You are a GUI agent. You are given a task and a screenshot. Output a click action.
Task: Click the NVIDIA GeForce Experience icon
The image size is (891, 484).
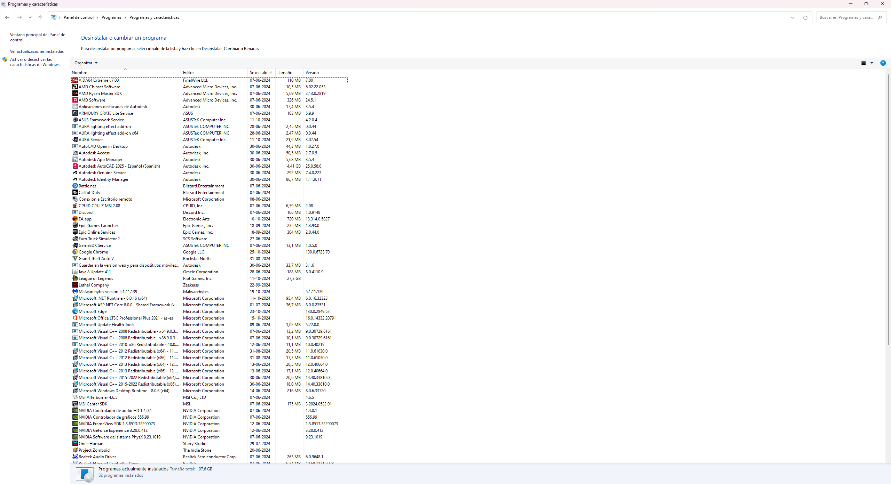(75, 430)
